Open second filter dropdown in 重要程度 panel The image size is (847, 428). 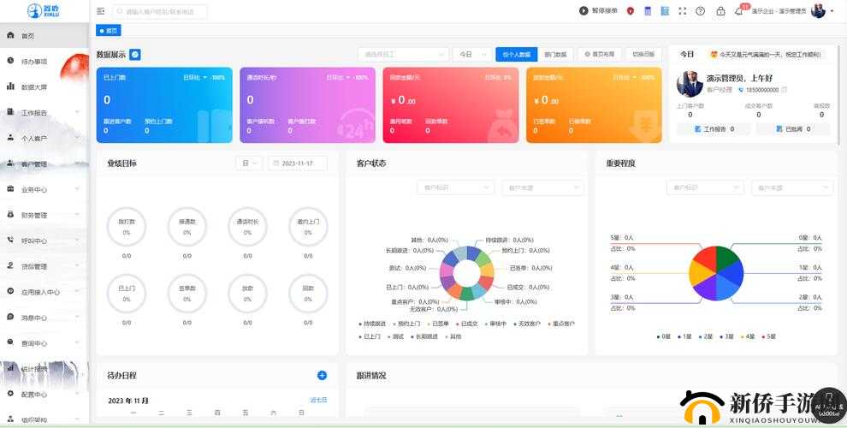click(x=792, y=187)
